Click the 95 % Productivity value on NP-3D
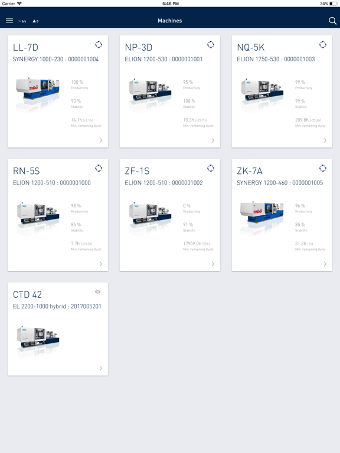Screen dimensions: 340x453 (x=188, y=82)
